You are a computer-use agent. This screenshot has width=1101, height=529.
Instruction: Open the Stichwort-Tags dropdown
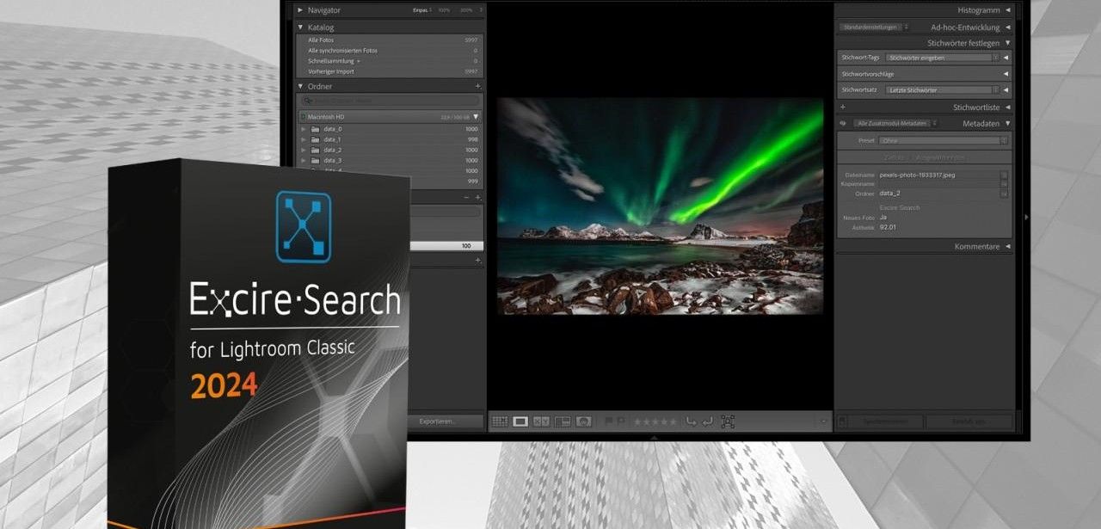tap(943, 58)
